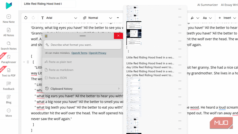Click the undo arrow in the toolbar
The height and width of the screenshot is (134, 238).
[26, 18]
